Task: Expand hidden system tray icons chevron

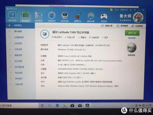Action: click(133, 105)
